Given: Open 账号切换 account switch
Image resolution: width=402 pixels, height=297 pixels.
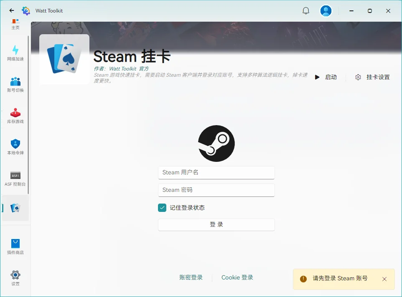Looking at the screenshot, I should [x=15, y=84].
